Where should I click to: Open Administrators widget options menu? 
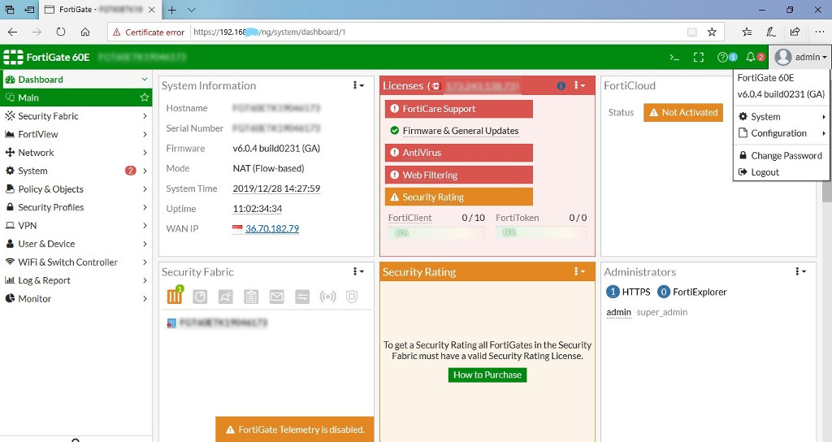pos(800,271)
